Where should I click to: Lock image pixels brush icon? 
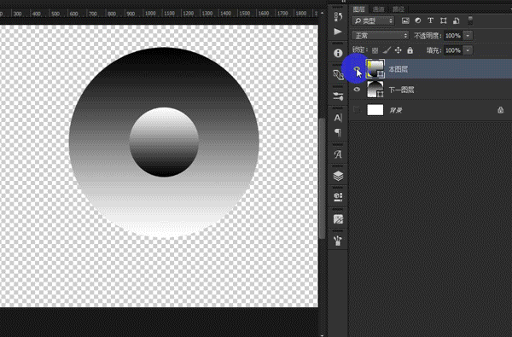pyautogui.click(x=387, y=50)
